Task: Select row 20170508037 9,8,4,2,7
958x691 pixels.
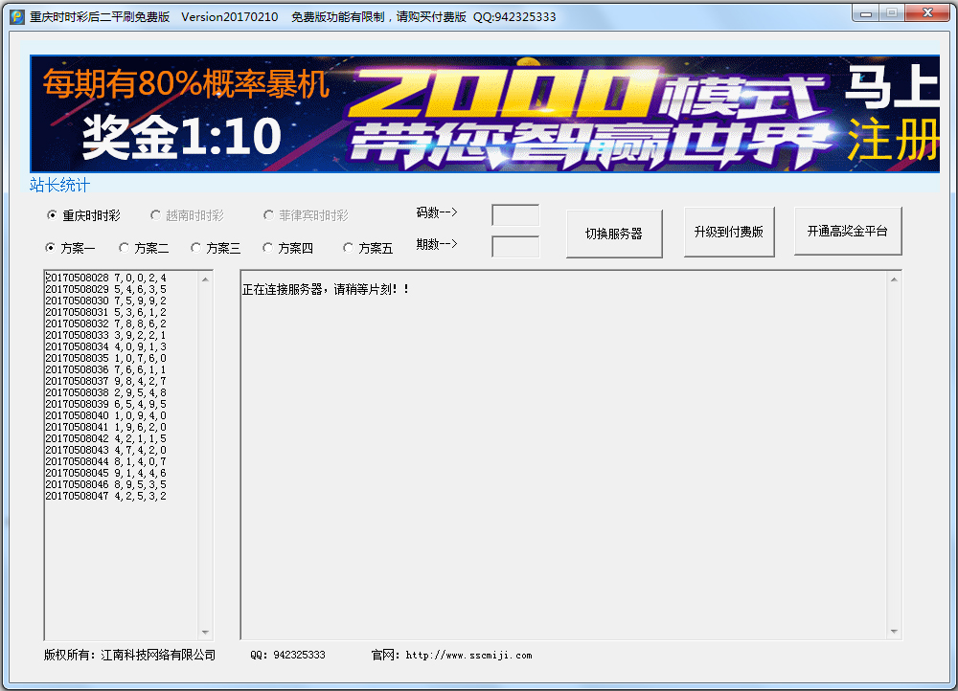Action: (105, 381)
